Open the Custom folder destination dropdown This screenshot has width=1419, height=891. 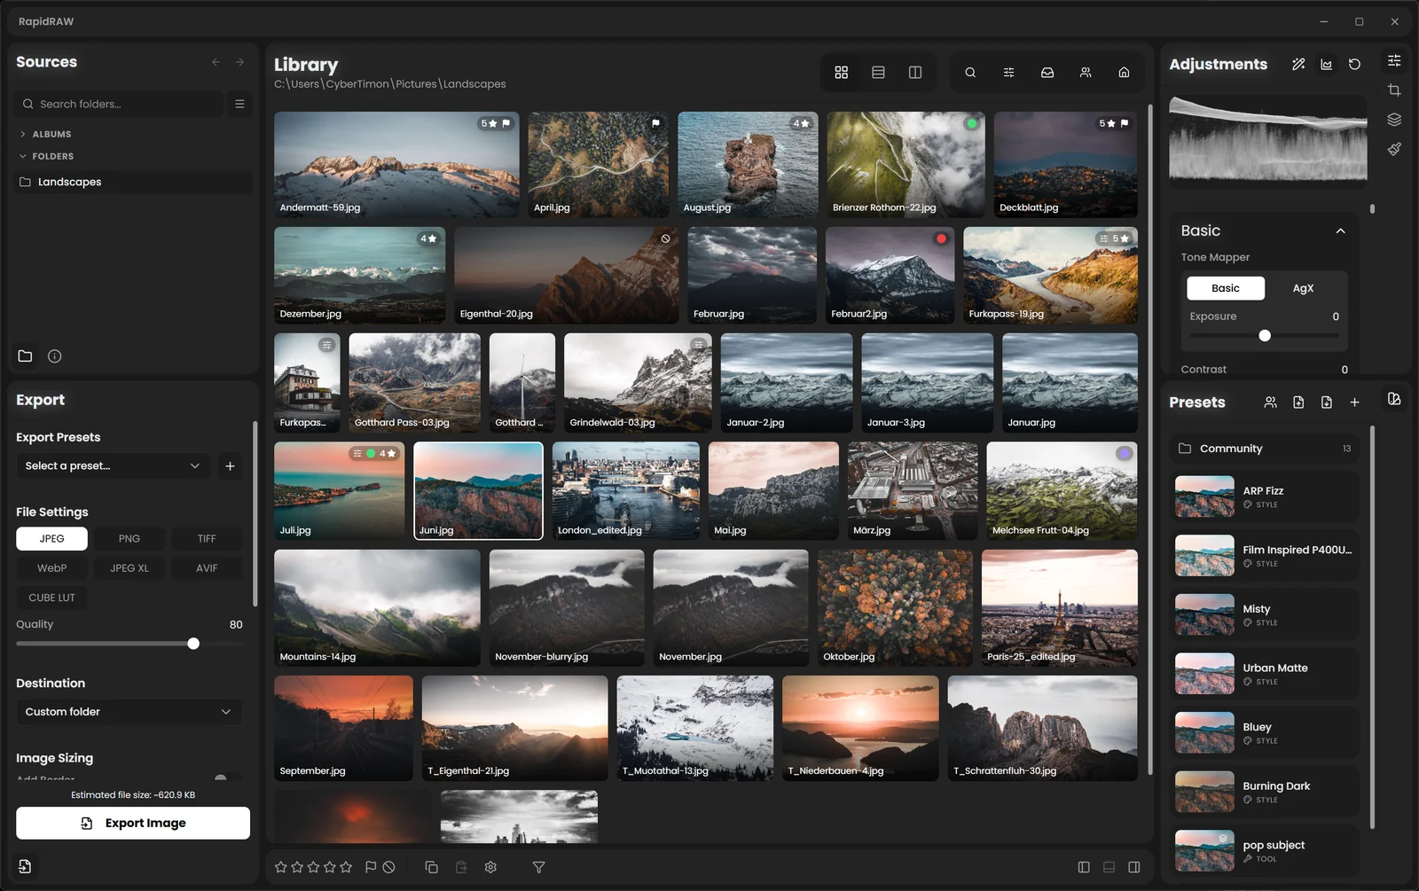[129, 712]
